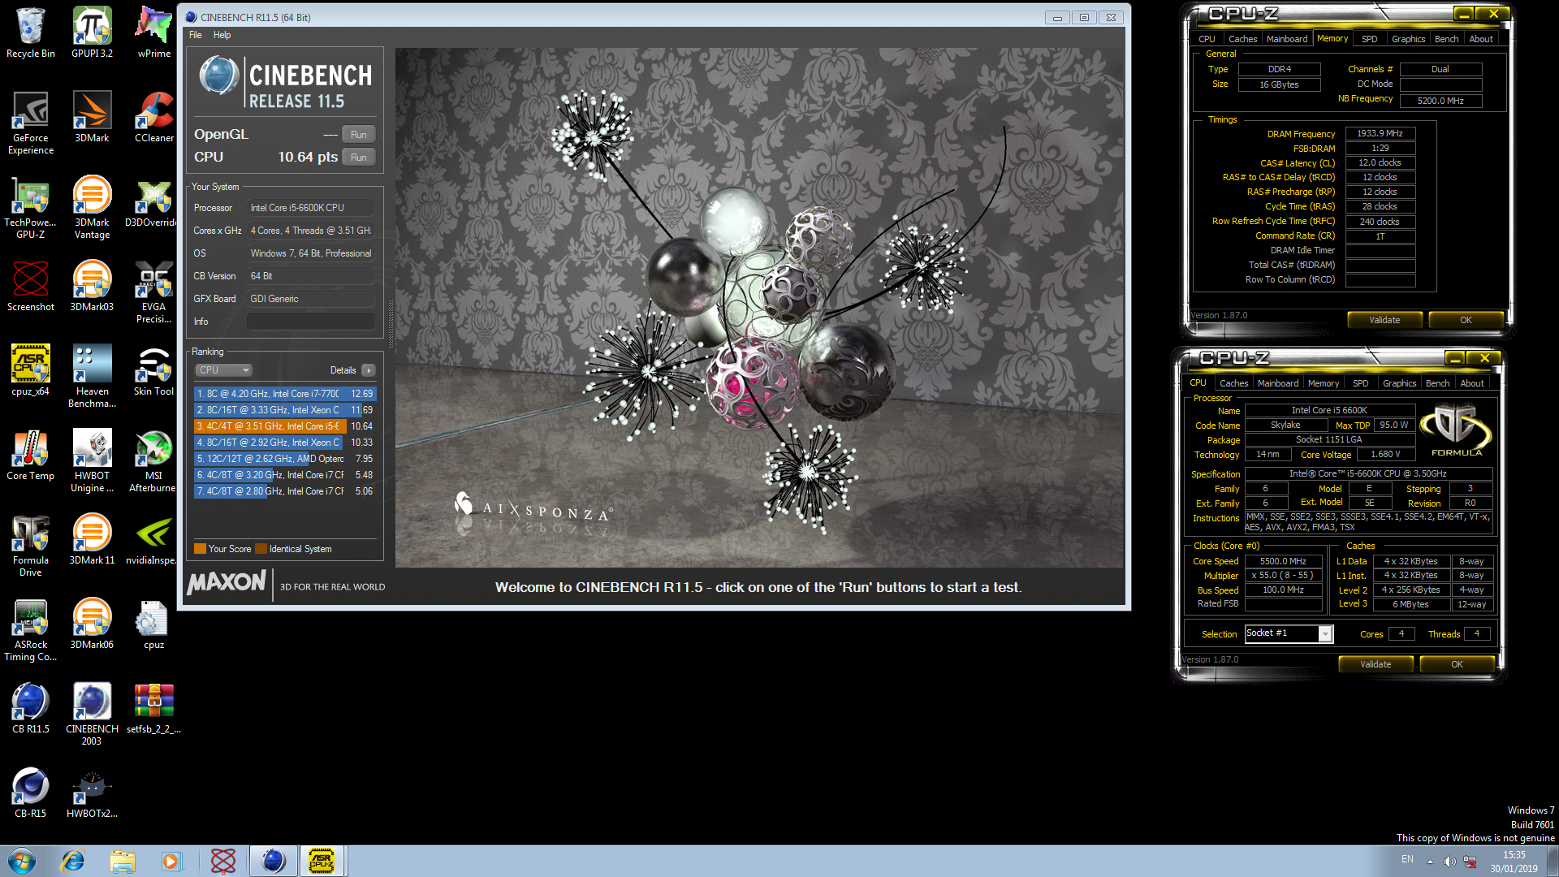This screenshot has height=877, width=1559.
Task: Launch Heaven Benchmark shortcut
Action: tap(92, 376)
